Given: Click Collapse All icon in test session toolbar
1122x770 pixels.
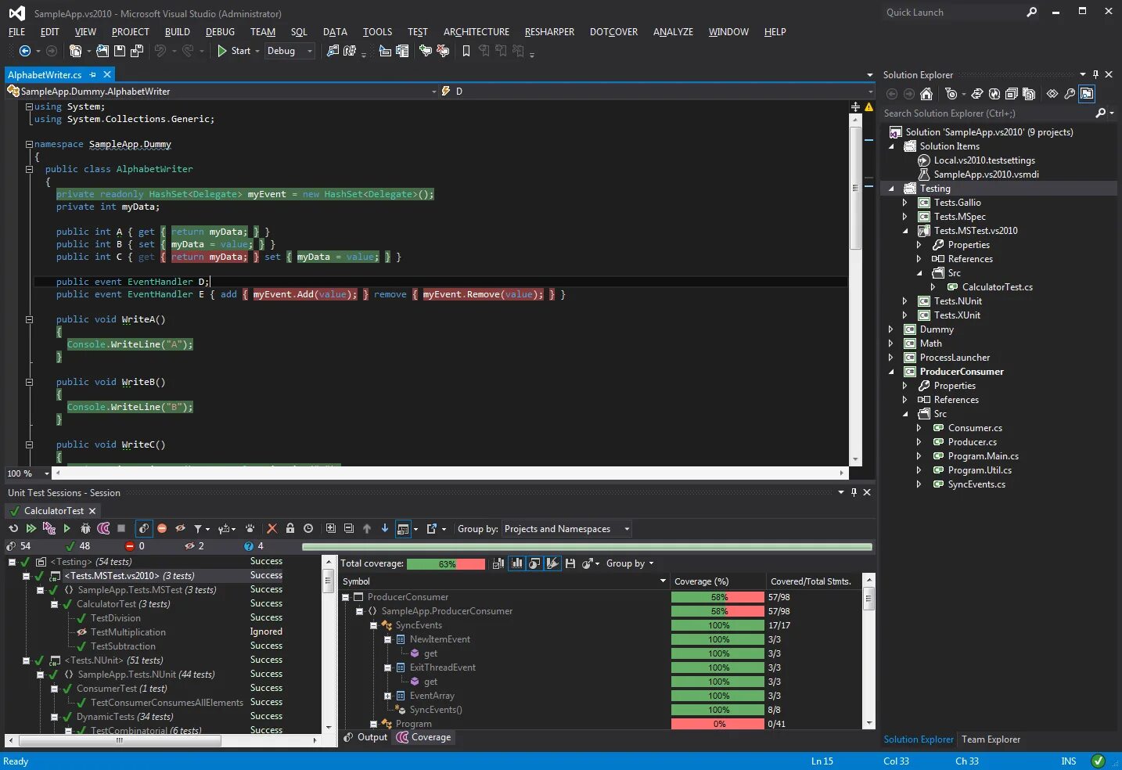Looking at the screenshot, I should (x=349, y=529).
